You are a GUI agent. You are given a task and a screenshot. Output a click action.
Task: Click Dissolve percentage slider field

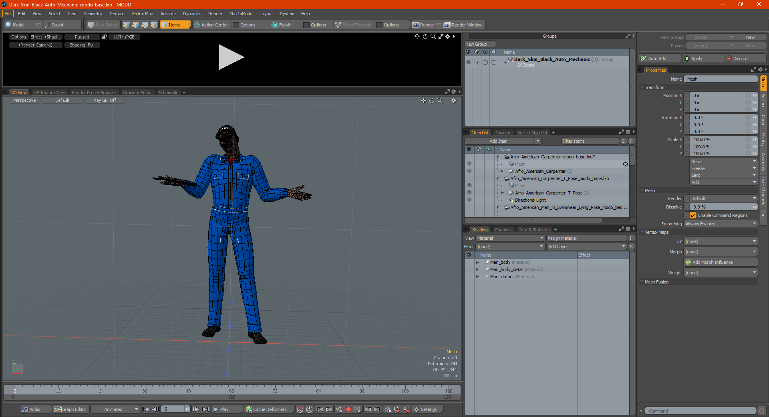coord(721,207)
